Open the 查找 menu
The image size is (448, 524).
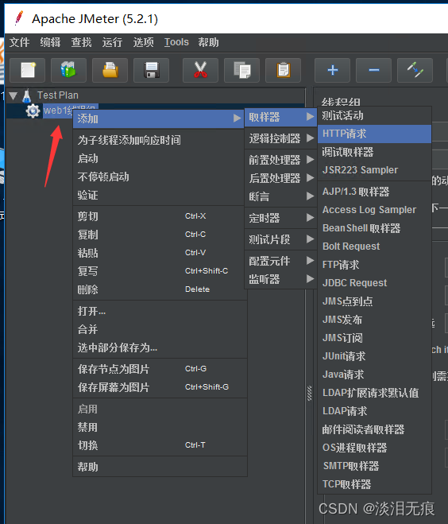tap(81, 42)
